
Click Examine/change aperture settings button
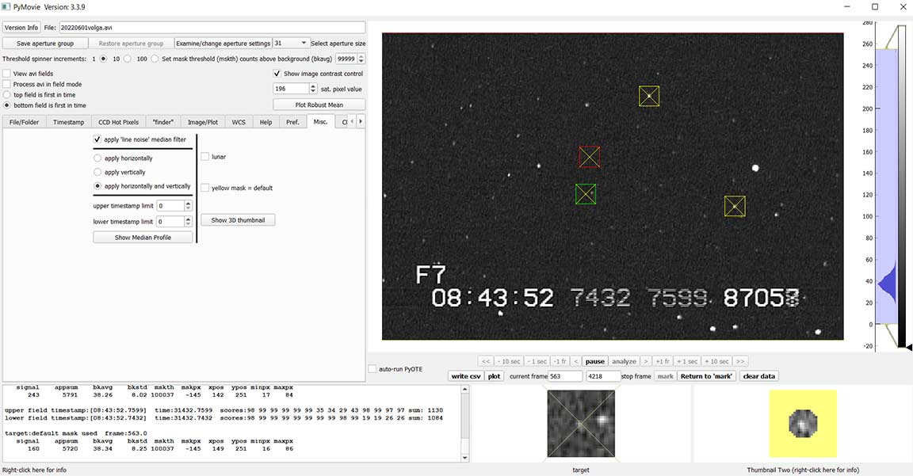tap(223, 43)
